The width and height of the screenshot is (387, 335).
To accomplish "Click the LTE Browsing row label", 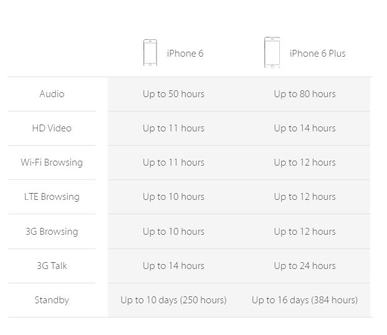I will [x=52, y=197].
